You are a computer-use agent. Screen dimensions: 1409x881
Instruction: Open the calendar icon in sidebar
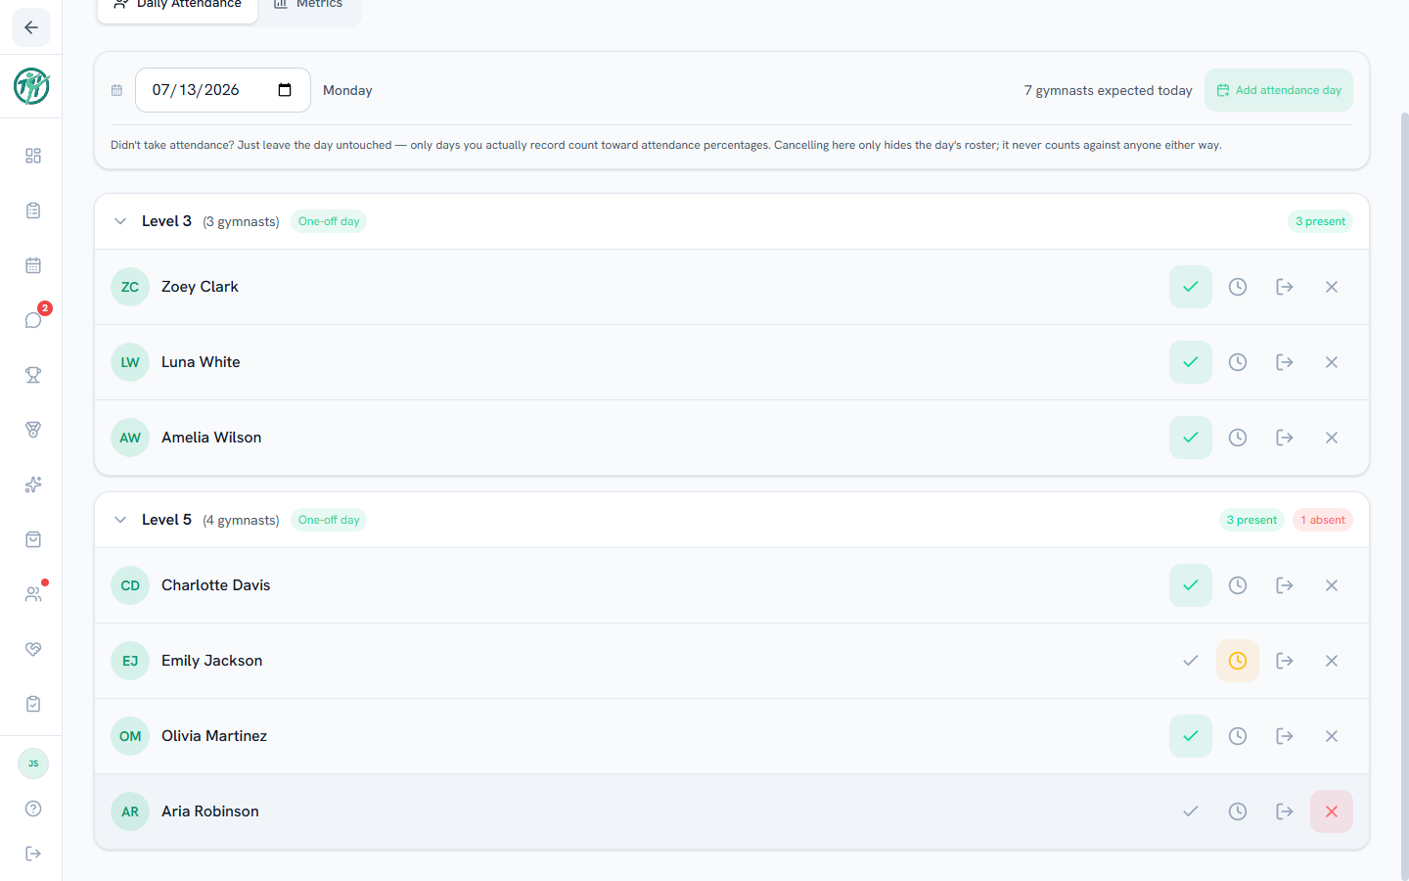(x=33, y=265)
